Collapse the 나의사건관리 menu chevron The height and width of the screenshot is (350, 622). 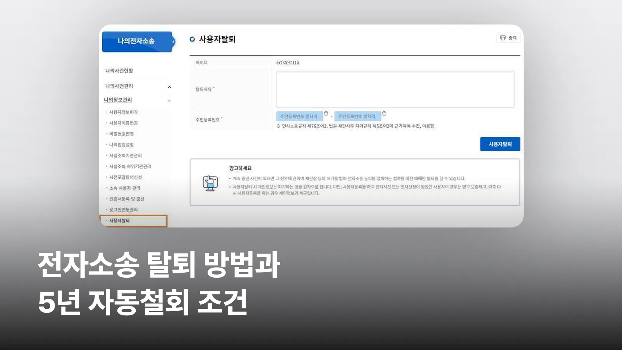[169, 87]
